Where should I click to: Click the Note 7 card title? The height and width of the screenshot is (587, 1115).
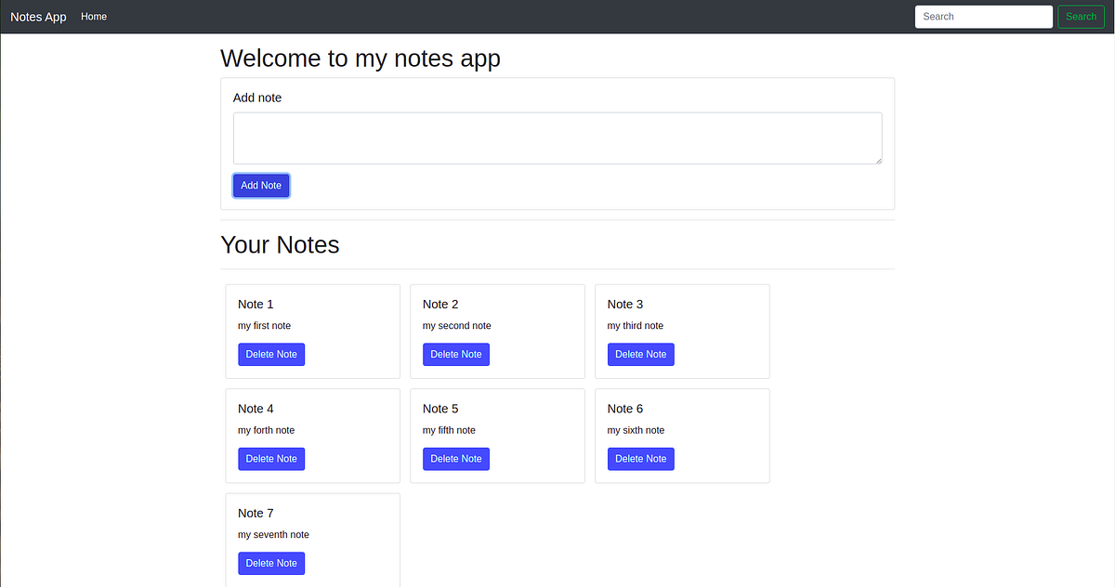[x=256, y=513]
